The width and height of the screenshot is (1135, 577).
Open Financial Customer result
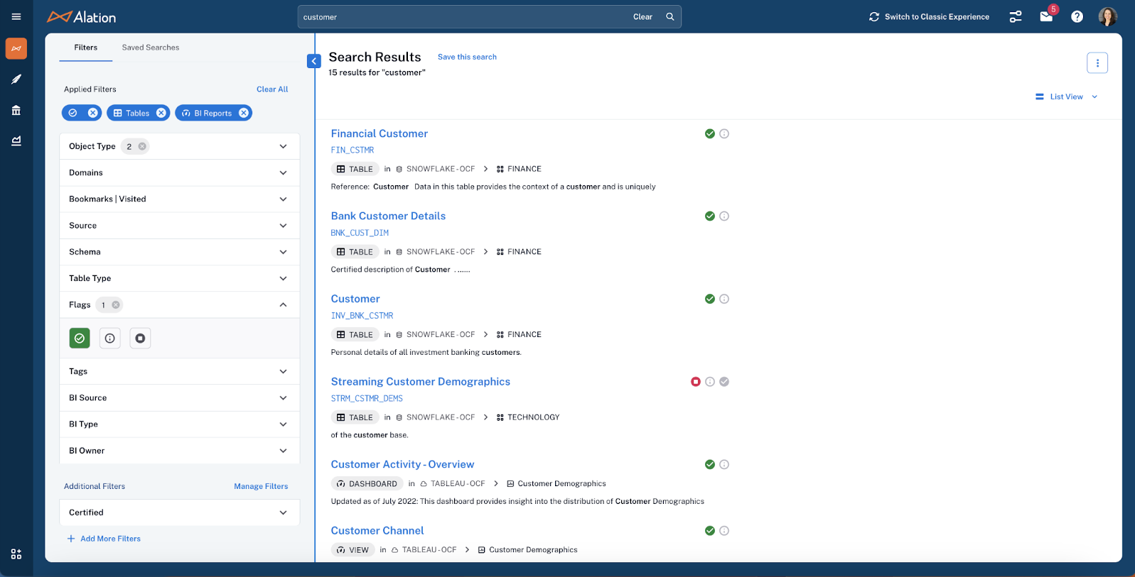380,133
